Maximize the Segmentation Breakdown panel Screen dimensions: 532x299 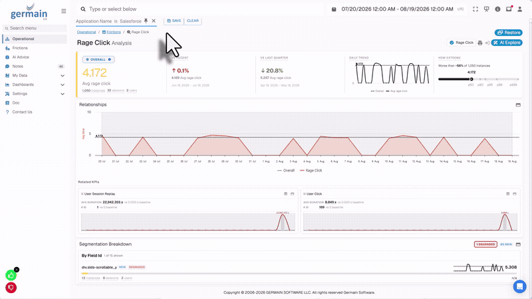click(518, 245)
